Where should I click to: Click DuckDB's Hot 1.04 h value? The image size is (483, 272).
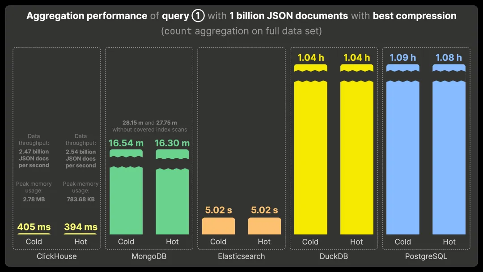tap(357, 58)
